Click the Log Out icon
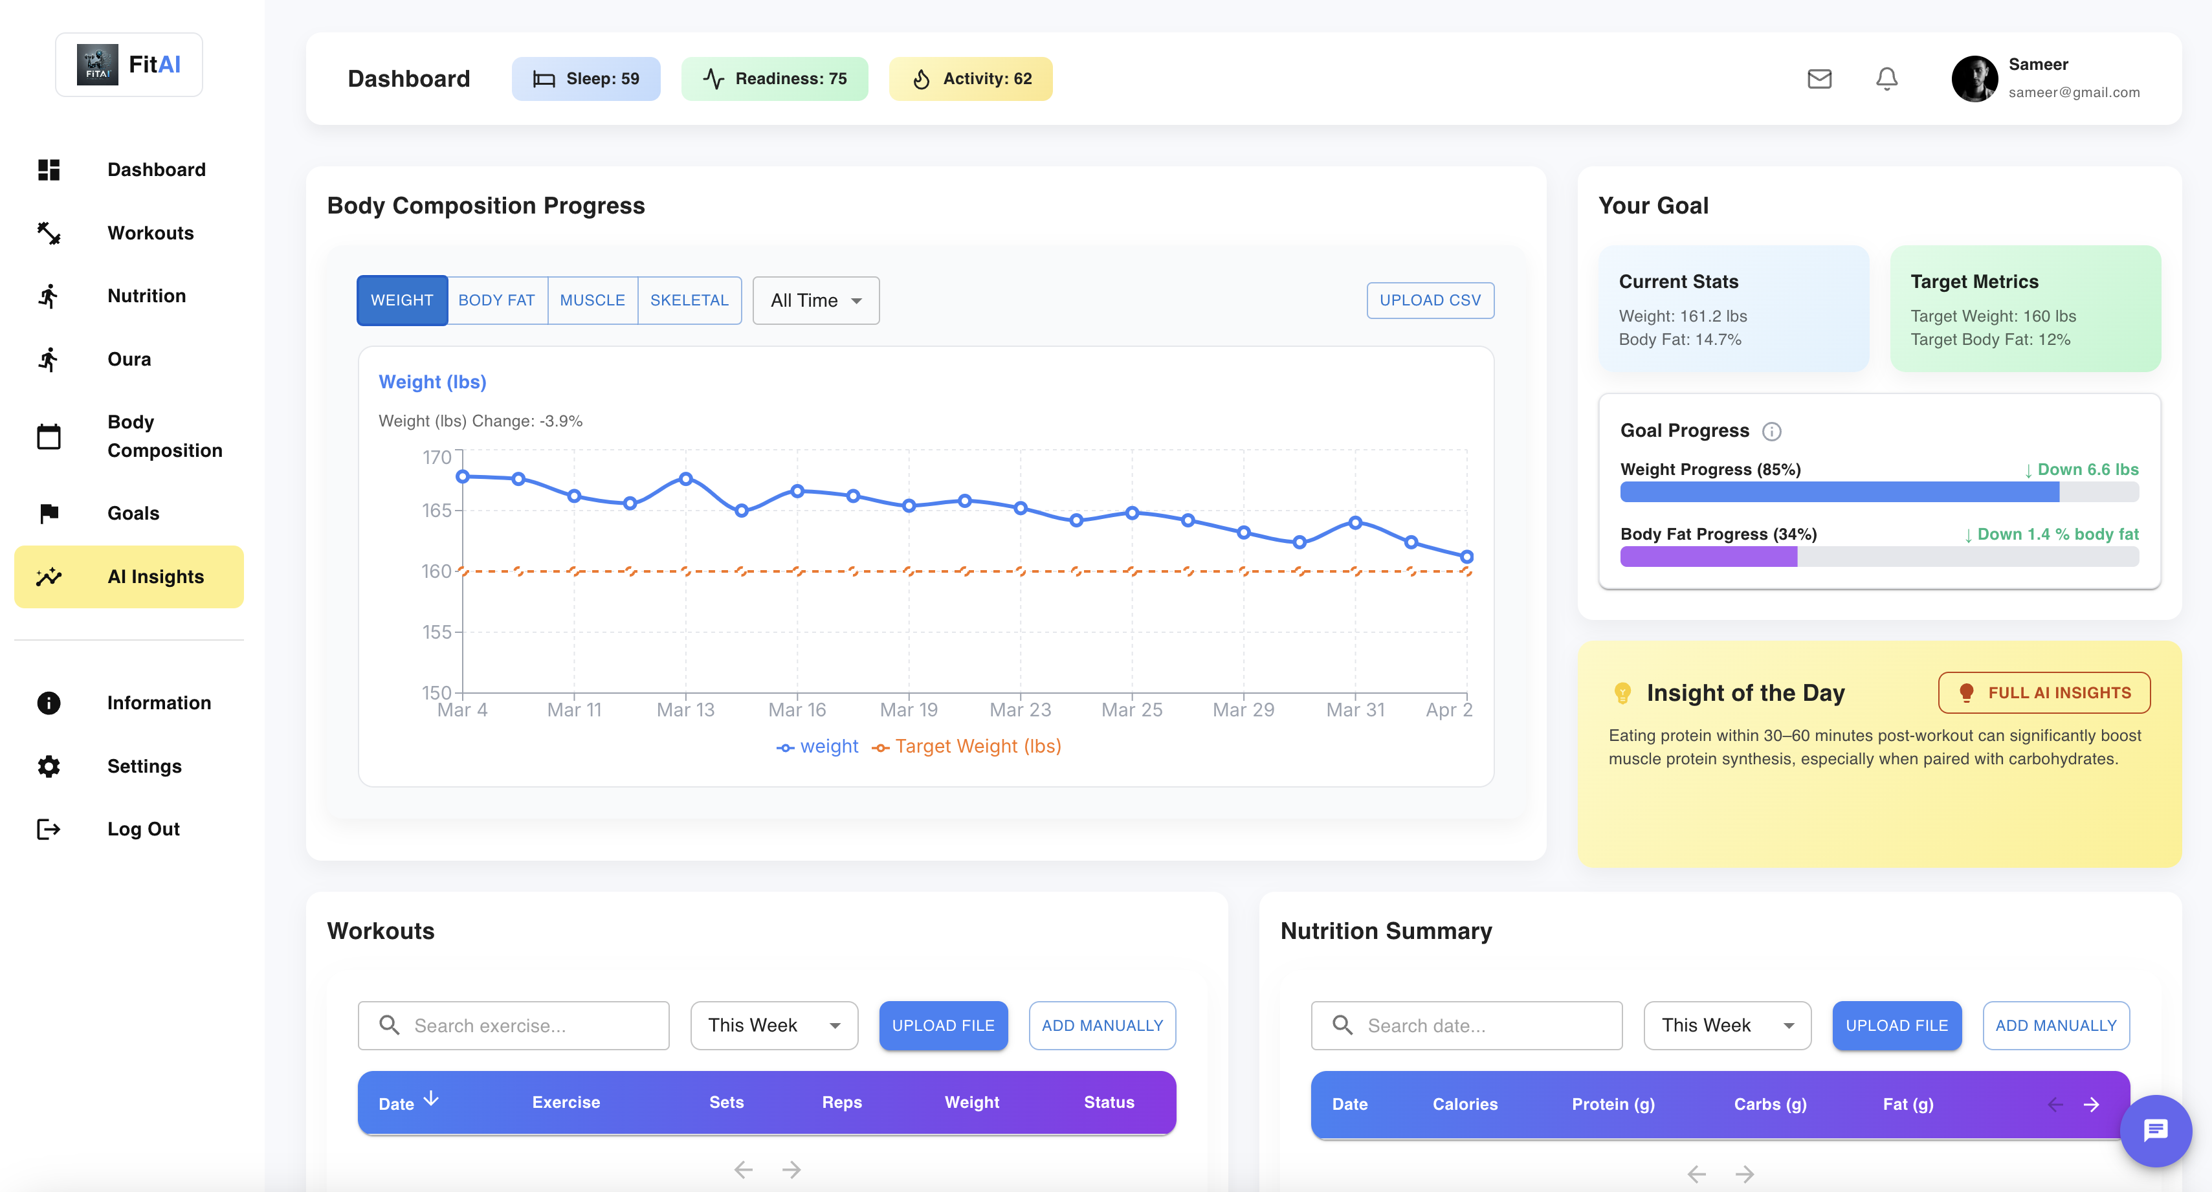The width and height of the screenshot is (2212, 1192). click(x=49, y=829)
